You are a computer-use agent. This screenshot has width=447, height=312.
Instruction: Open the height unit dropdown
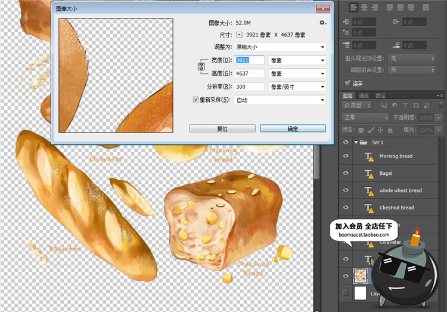point(297,73)
